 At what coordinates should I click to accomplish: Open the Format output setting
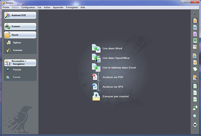coord(16,77)
